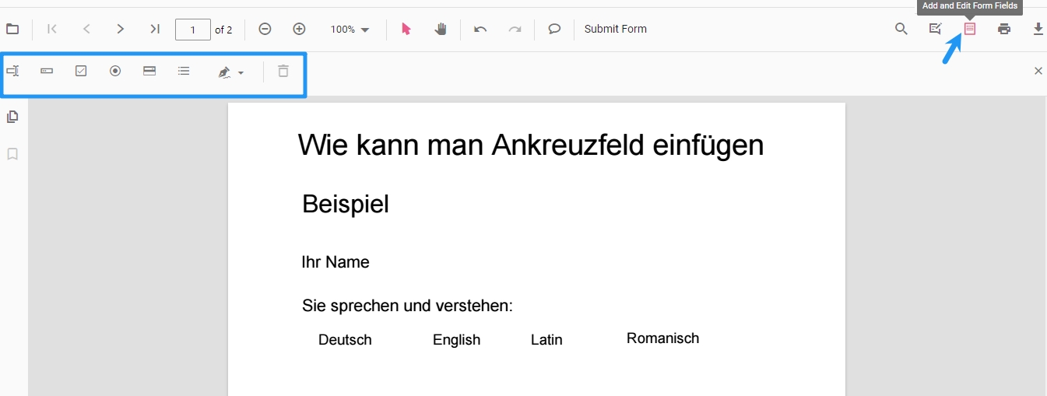This screenshot has height=396, width=1047.
Task: Click the page number input field
Action: [193, 30]
